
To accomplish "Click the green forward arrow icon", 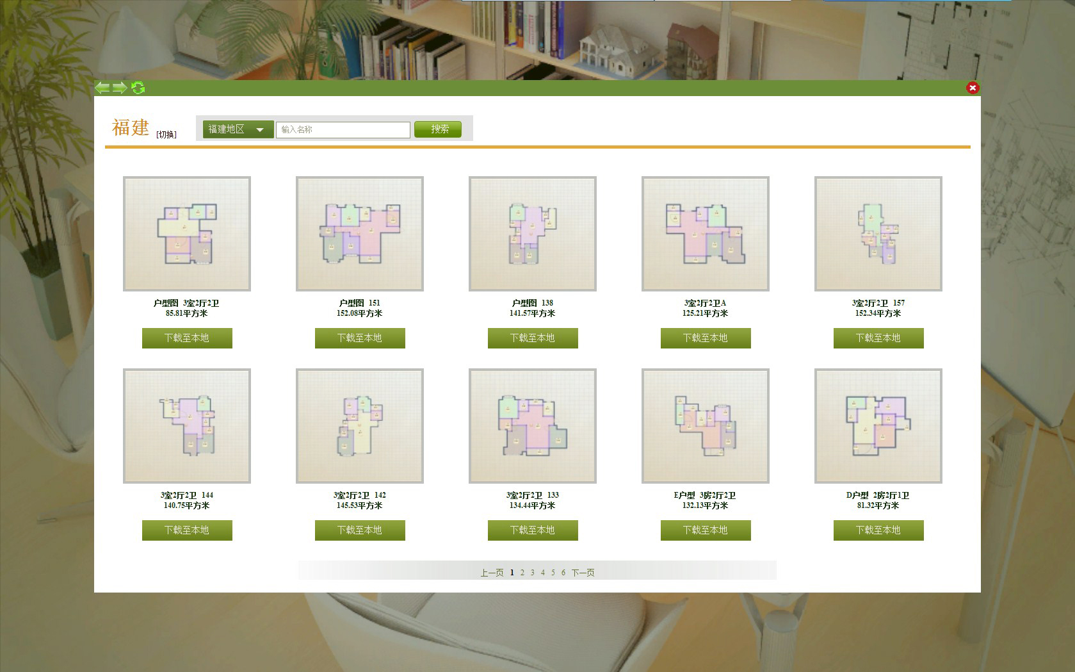I will click(x=120, y=88).
